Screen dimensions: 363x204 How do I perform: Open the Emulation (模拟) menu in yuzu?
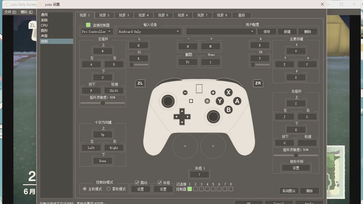click(27, 12)
